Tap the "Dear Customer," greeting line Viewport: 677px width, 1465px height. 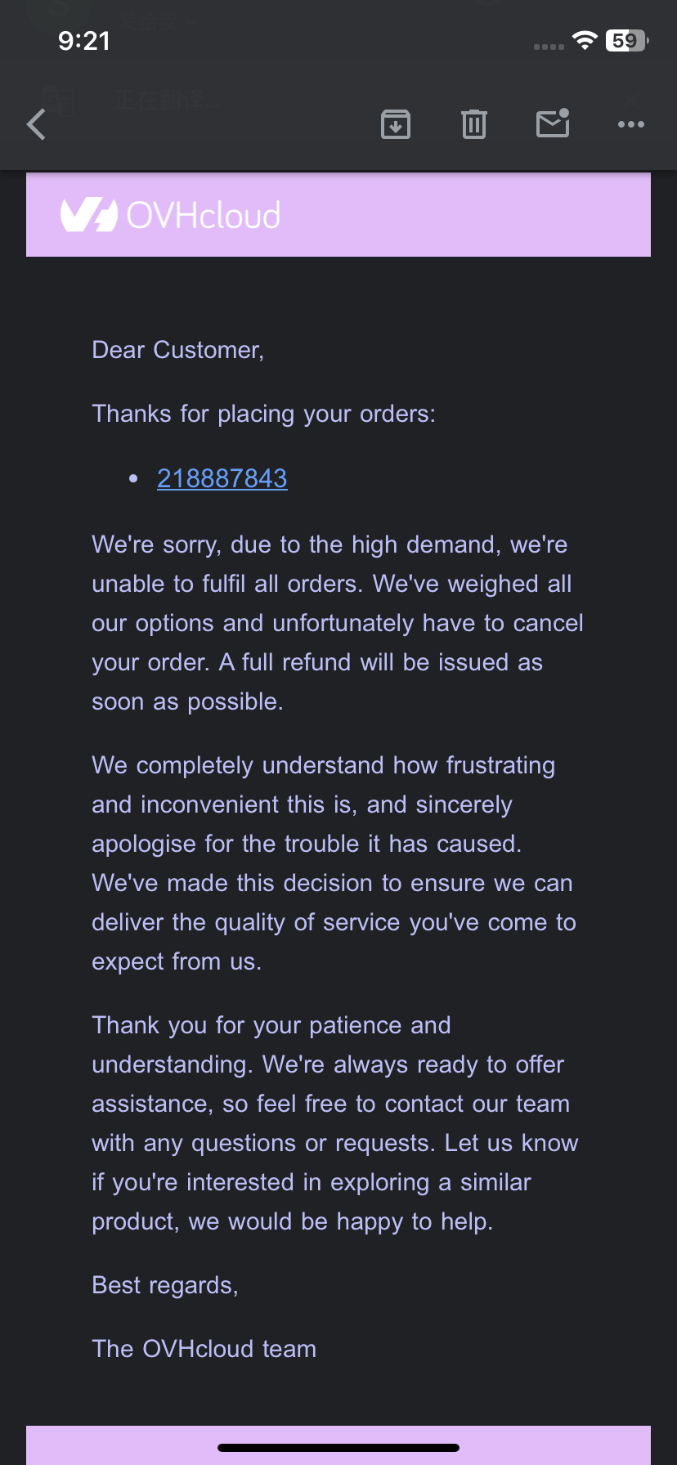tap(178, 350)
